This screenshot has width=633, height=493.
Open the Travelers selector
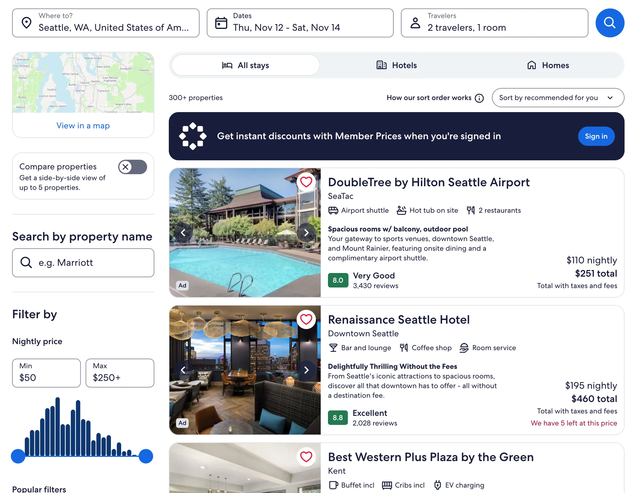point(494,23)
